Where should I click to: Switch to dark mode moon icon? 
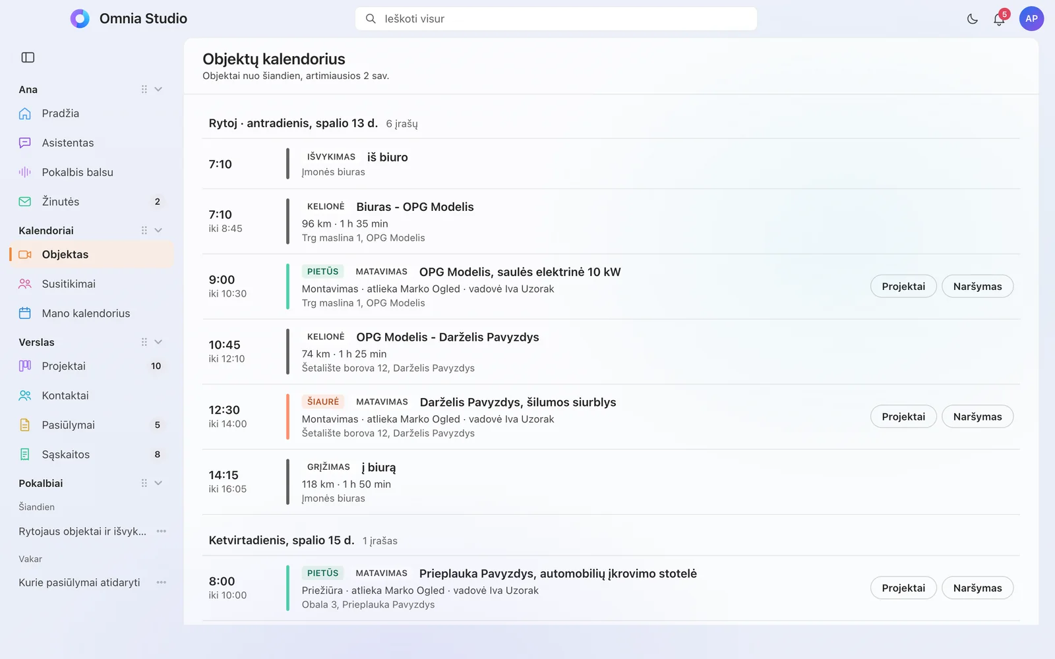[972, 19]
